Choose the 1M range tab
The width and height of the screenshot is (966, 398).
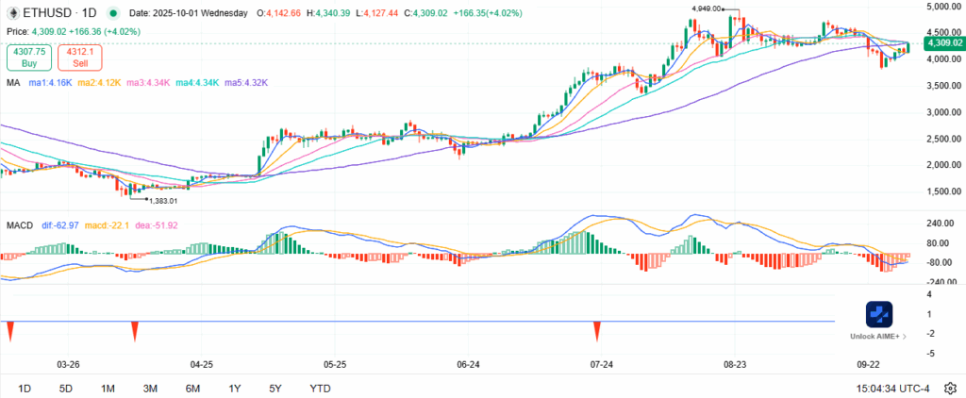[x=108, y=388]
